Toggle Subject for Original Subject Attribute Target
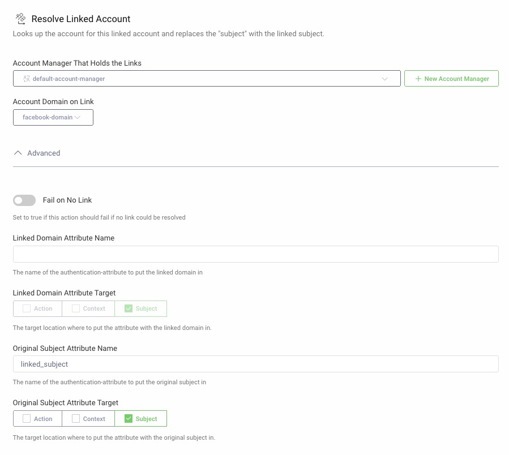 coord(129,419)
